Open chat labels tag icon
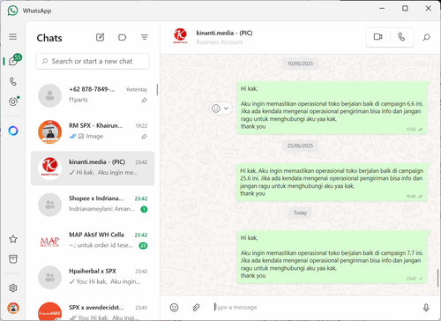 pyautogui.click(x=122, y=37)
